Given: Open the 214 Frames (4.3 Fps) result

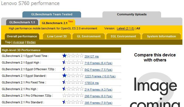Looking at the screenshot, I should [98, 90].
